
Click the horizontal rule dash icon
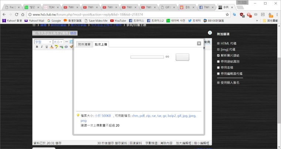(x=67, y=42)
